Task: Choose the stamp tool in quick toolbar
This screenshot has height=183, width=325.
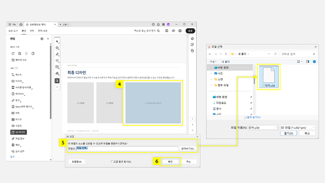Action: 57,73
